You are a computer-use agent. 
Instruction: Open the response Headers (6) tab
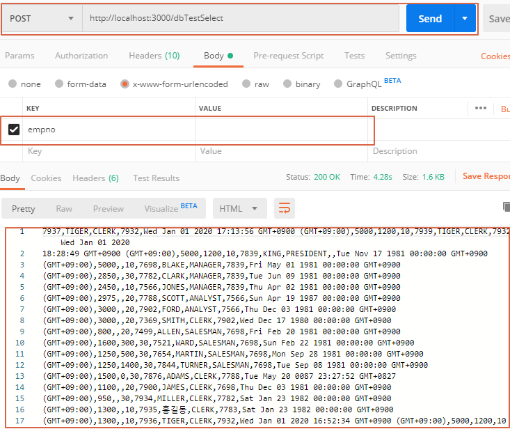coord(95,178)
